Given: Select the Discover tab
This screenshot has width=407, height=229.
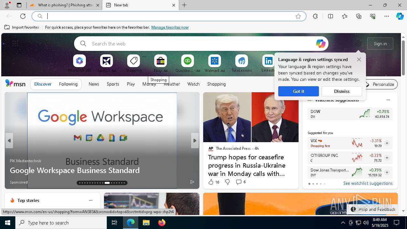Looking at the screenshot, I should pyautogui.click(x=43, y=84).
